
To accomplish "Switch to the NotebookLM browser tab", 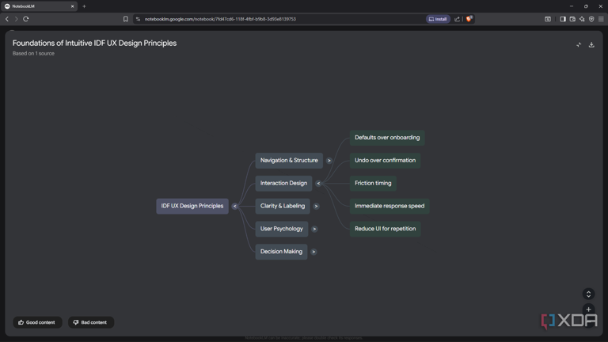I will click(x=39, y=6).
